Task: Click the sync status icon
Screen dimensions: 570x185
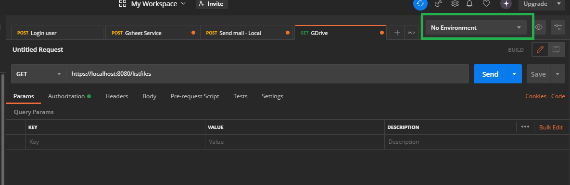Action: click(x=420, y=4)
